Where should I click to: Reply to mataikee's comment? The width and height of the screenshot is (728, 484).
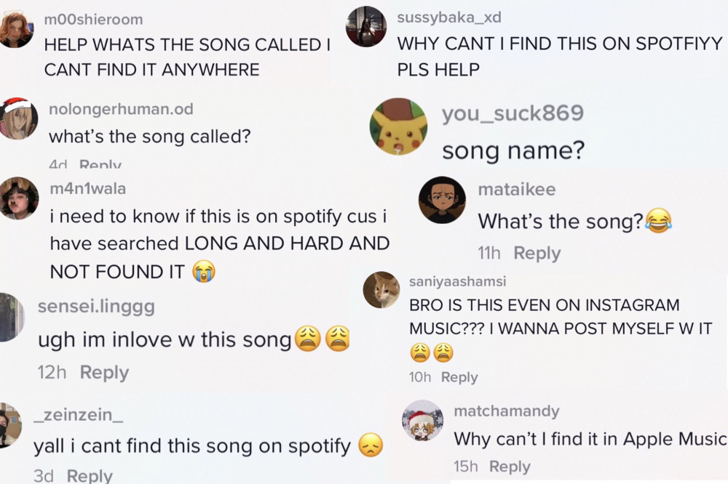click(537, 253)
